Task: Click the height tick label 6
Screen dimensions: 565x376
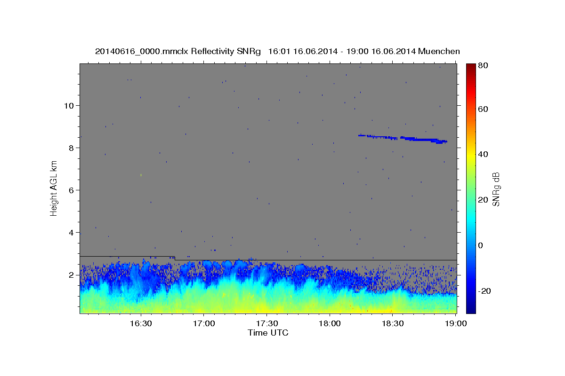Action: (x=72, y=190)
